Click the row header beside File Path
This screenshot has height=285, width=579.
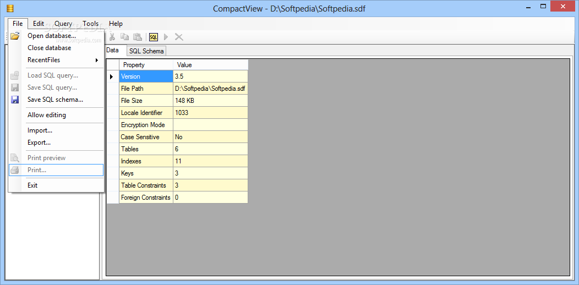(x=113, y=89)
